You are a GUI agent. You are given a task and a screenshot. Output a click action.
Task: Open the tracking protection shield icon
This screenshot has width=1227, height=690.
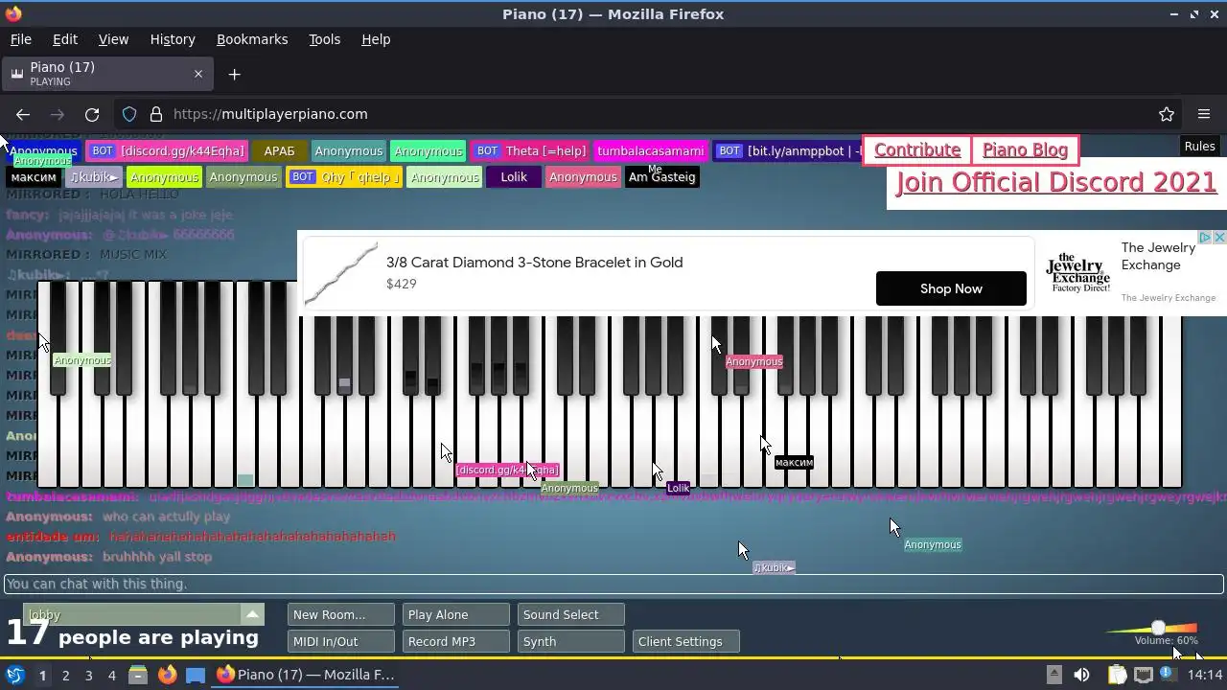(129, 114)
